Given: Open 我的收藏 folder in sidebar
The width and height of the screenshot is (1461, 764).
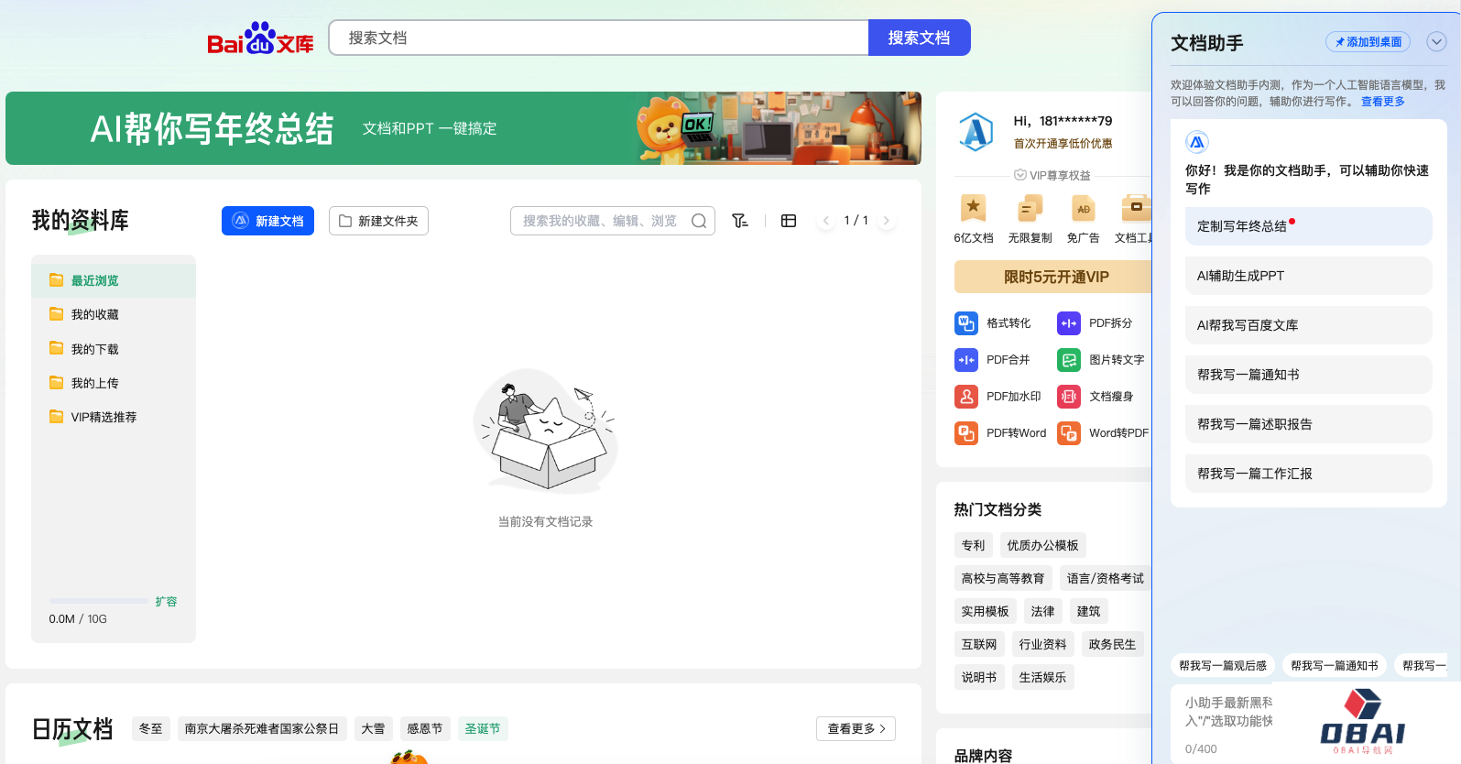Looking at the screenshot, I should coord(95,314).
